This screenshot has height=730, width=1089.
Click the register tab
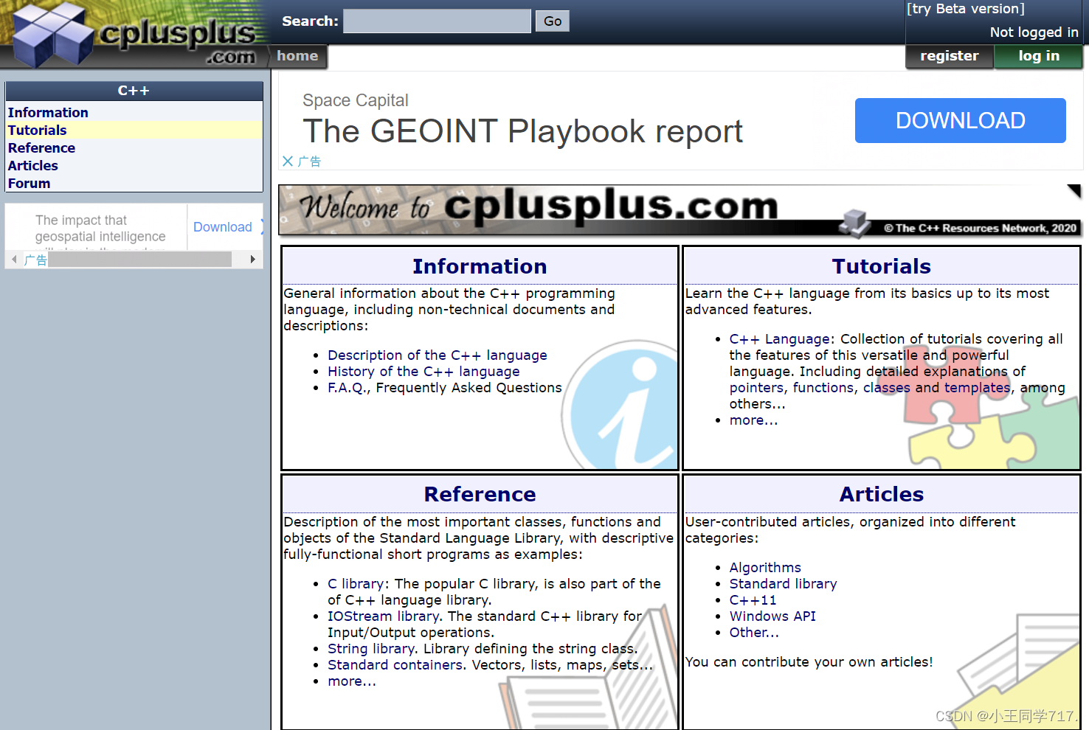point(950,56)
